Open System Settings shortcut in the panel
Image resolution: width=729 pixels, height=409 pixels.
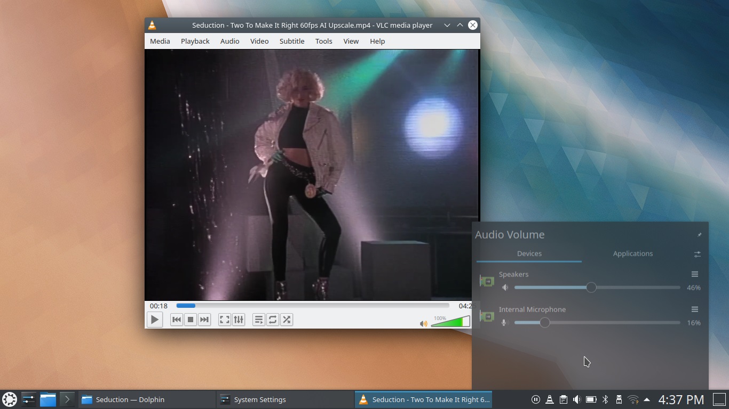pyautogui.click(x=28, y=399)
